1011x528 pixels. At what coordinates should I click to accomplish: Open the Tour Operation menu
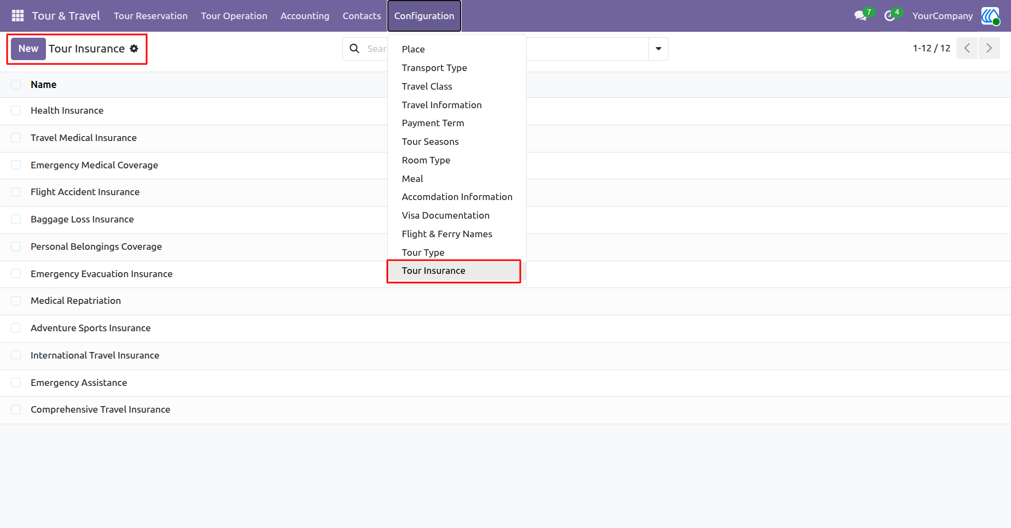(234, 16)
